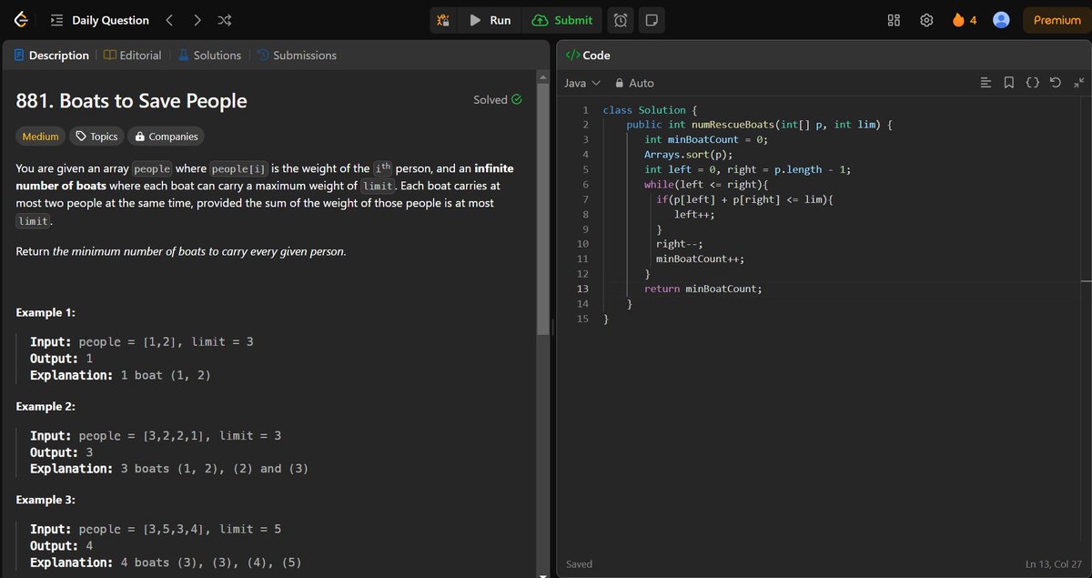Open the Java language dropdown

point(582,83)
